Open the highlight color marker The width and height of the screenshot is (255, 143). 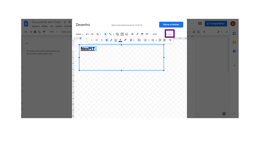(125, 40)
